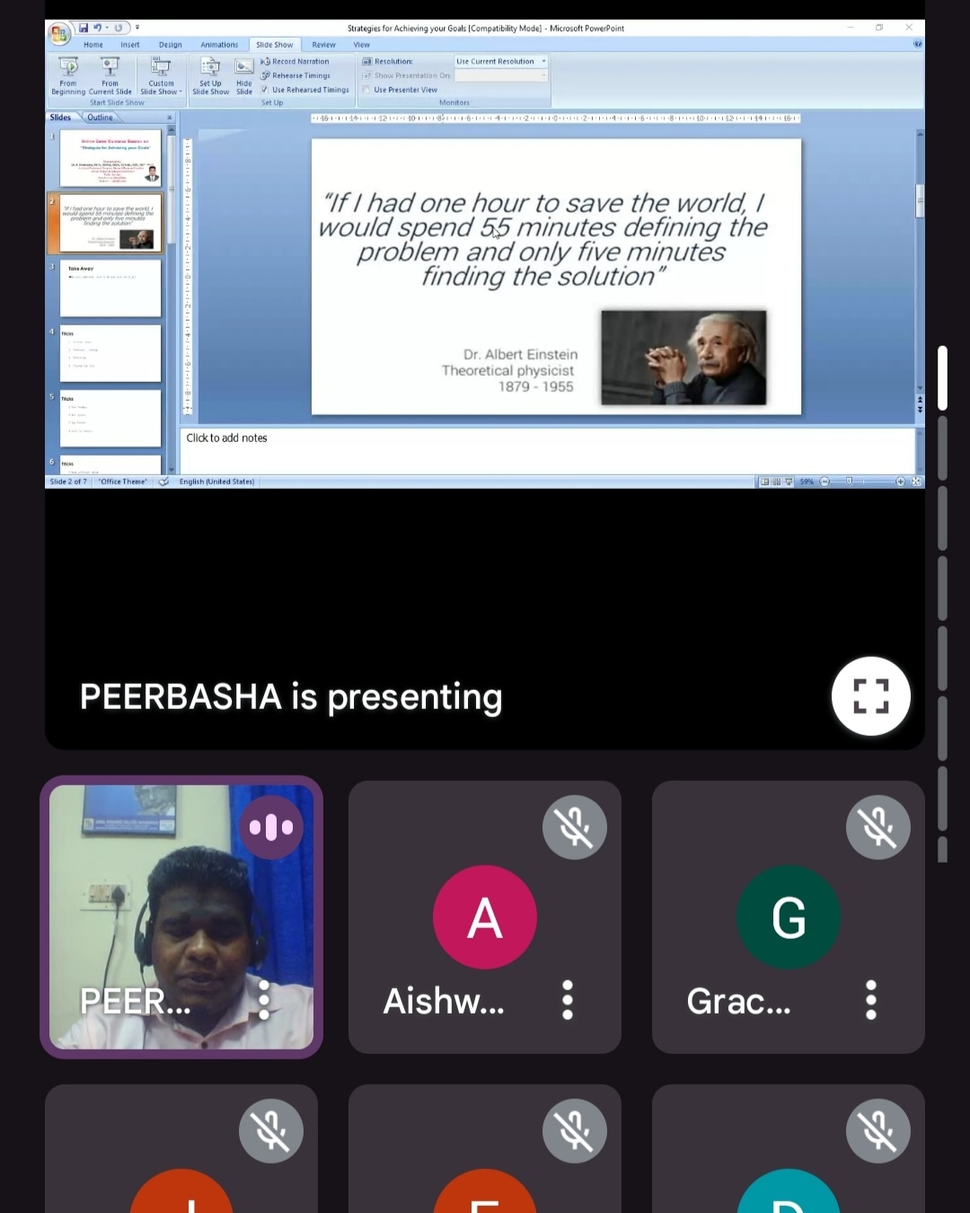Click the zoom slider in status bar
Viewport: 970px width, 1213px height.
coord(850,482)
